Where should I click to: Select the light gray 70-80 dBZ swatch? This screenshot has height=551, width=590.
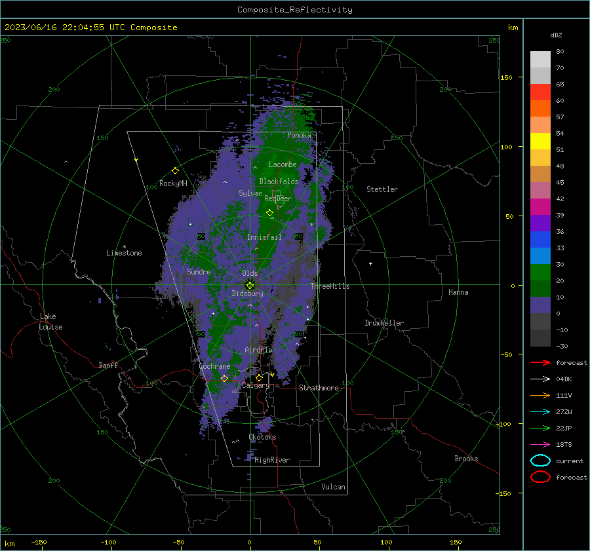[x=540, y=60]
